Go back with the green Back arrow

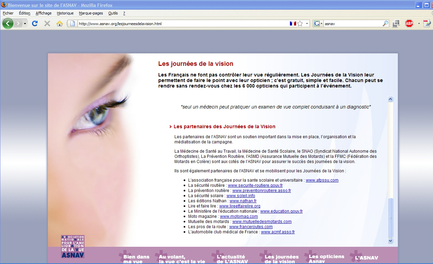point(8,23)
